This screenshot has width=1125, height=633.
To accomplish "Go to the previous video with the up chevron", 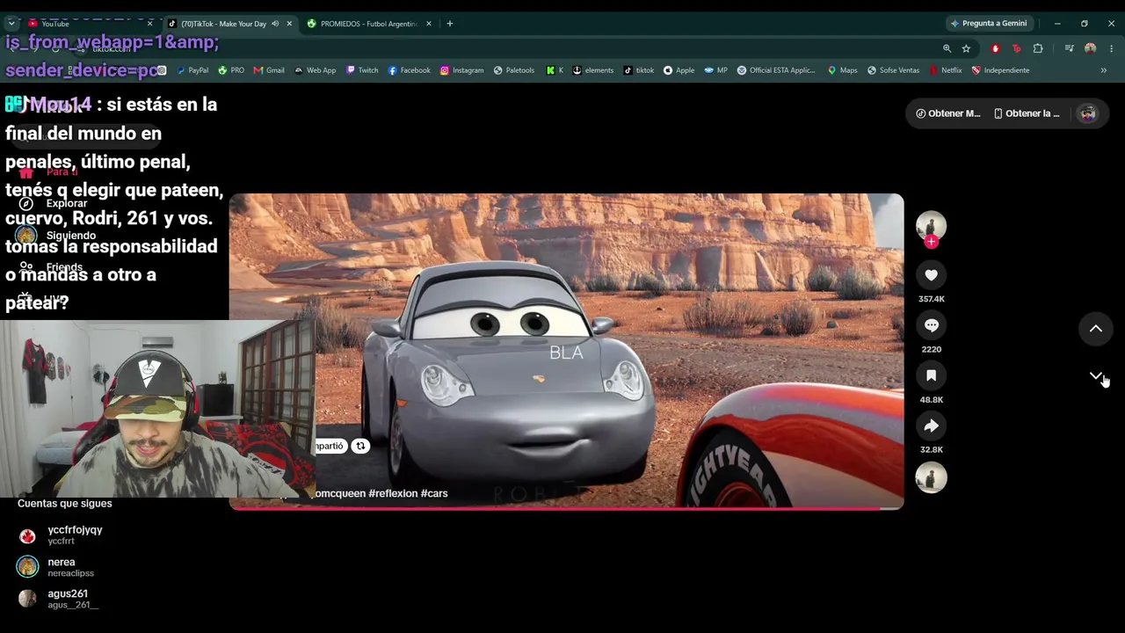I will (x=1096, y=329).
